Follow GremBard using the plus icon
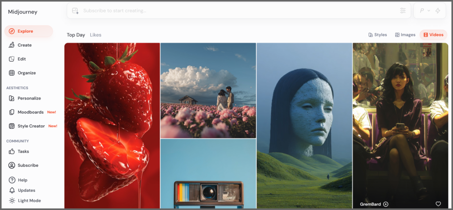The width and height of the screenshot is (453, 210). coord(386,204)
